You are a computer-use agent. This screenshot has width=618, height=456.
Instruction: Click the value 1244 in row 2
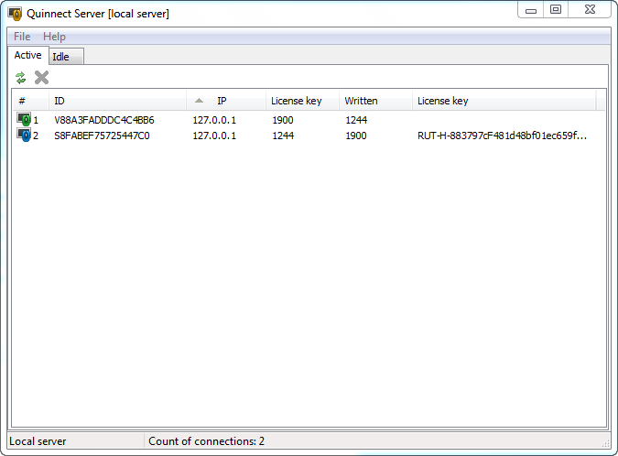point(283,136)
